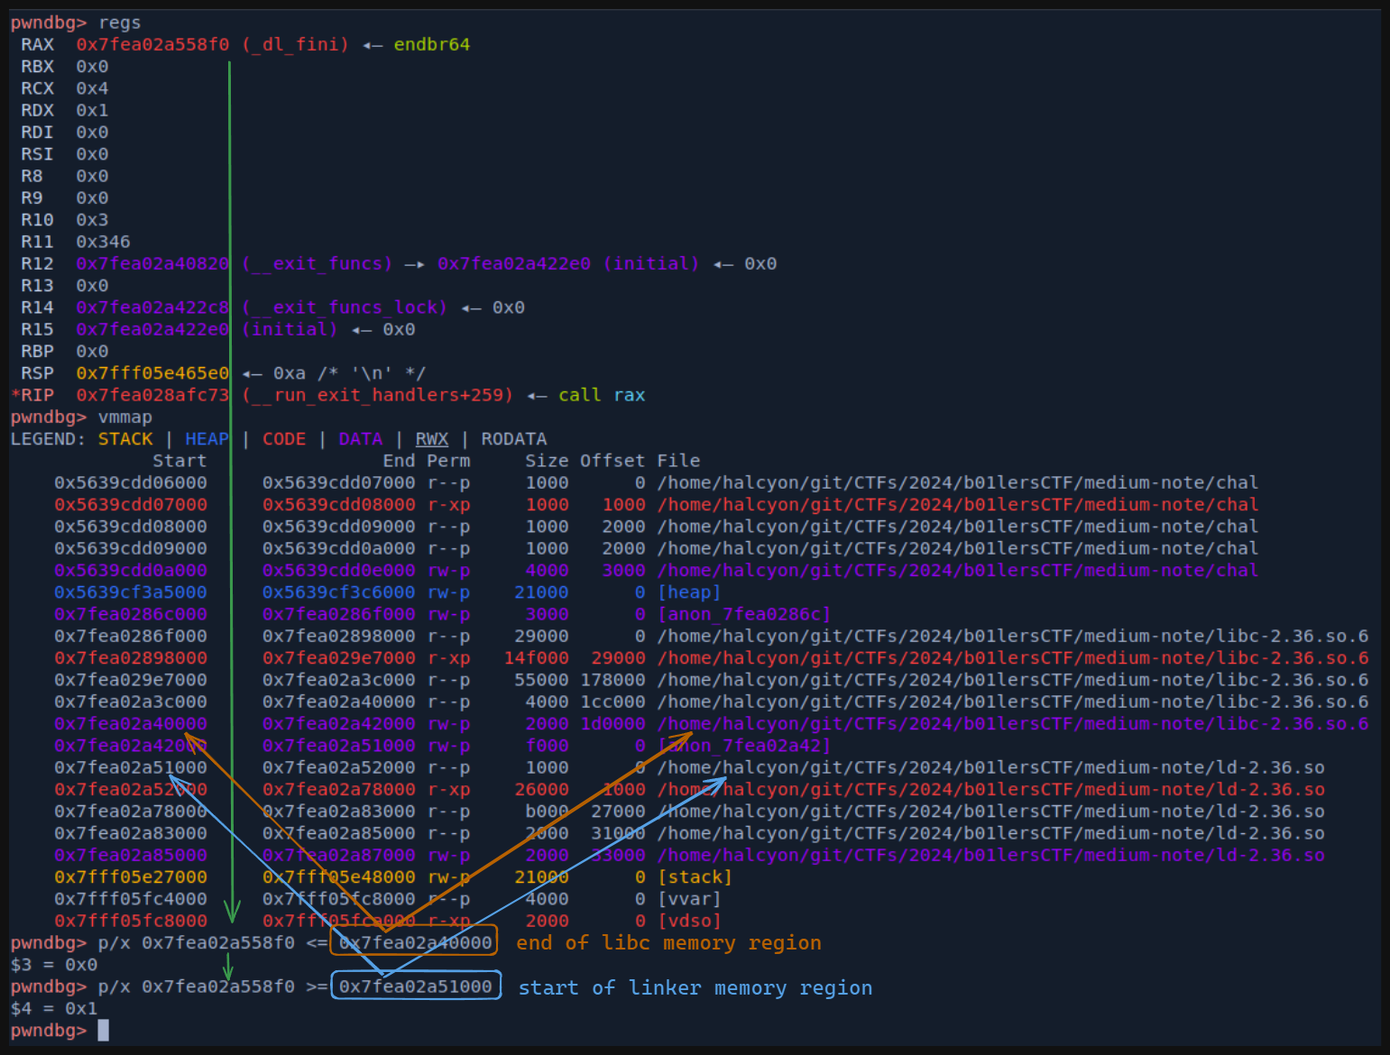The height and width of the screenshot is (1055, 1390).
Task: Click the [vdso] mapping name
Action: 689,921
